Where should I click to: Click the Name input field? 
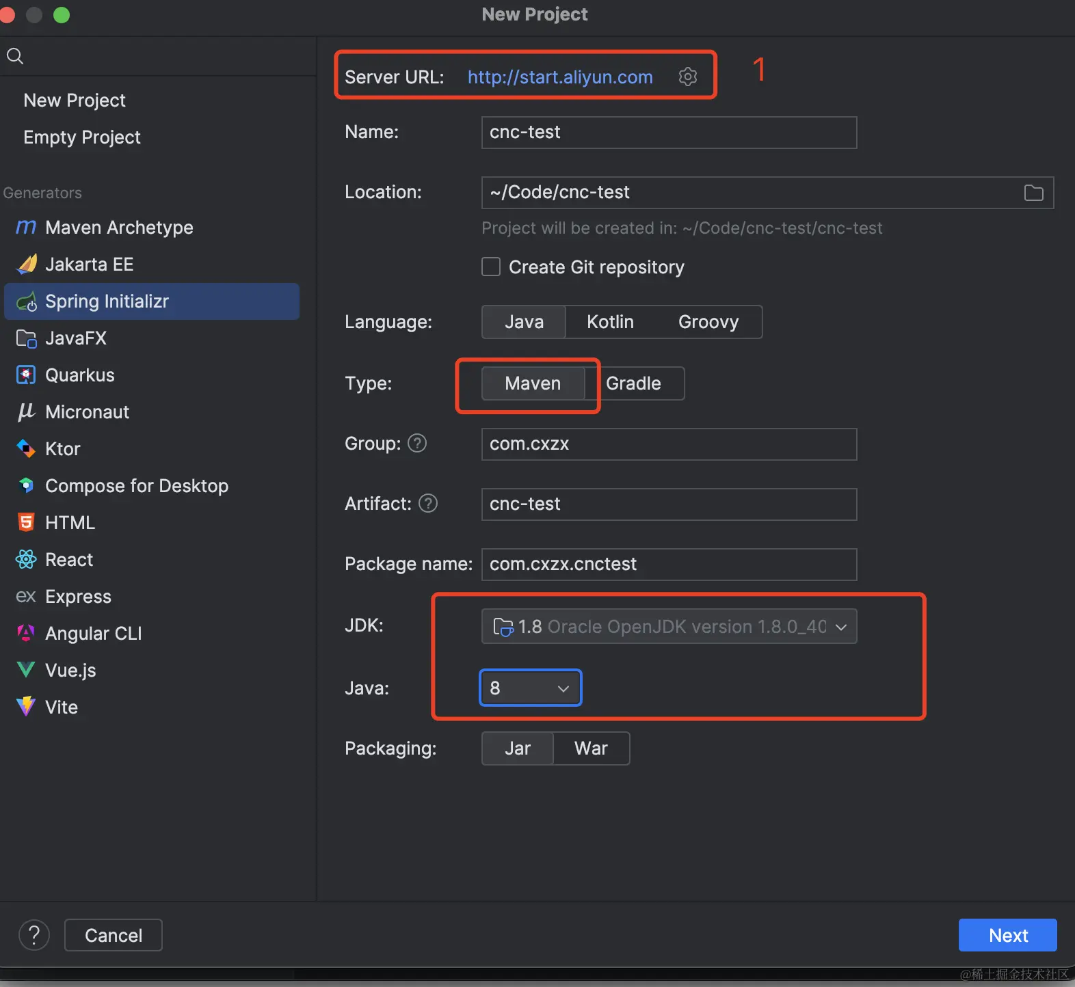coord(669,133)
